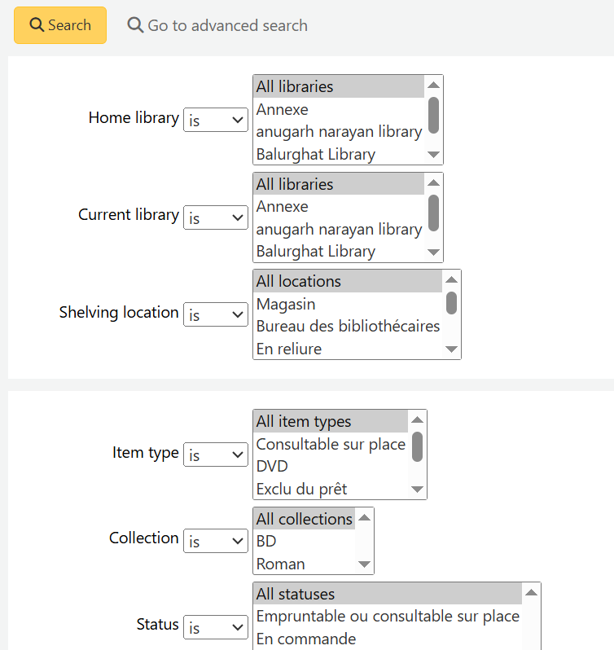This screenshot has width=614, height=650.
Task: Click scroll down arrow of Collection list
Action: [365, 564]
